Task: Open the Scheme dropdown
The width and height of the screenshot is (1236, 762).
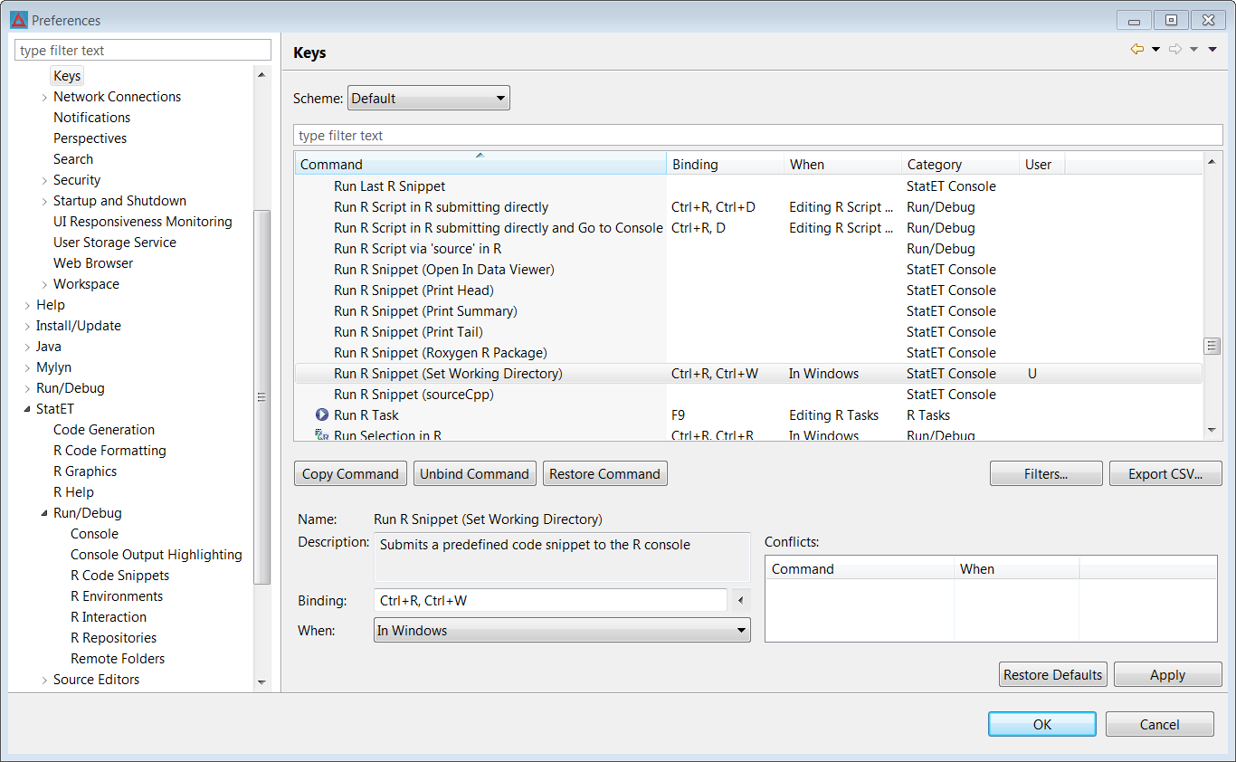Action: coord(429,98)
